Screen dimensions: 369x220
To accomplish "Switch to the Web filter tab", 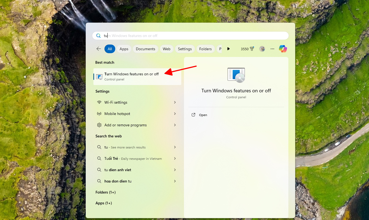I will (167, 49).
